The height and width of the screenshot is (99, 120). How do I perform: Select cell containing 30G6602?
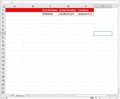pyautogui.click(x=50, y=14)
